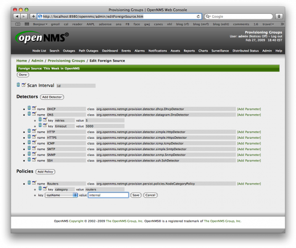
Task: Edit the DNS detector
Action: 34,114
